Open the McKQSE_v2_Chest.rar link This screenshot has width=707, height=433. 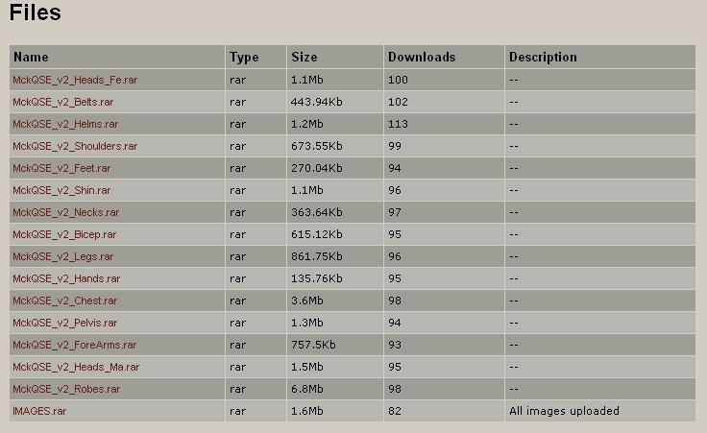pos(64,301)
